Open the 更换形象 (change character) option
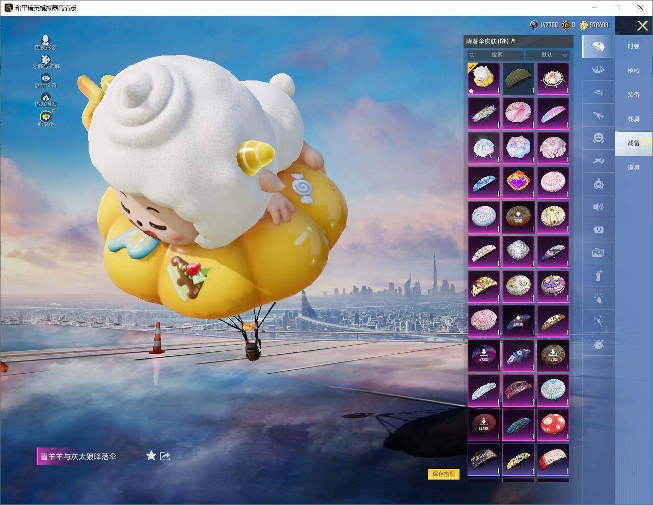This screenshot has width=653, height=505. 46,43
